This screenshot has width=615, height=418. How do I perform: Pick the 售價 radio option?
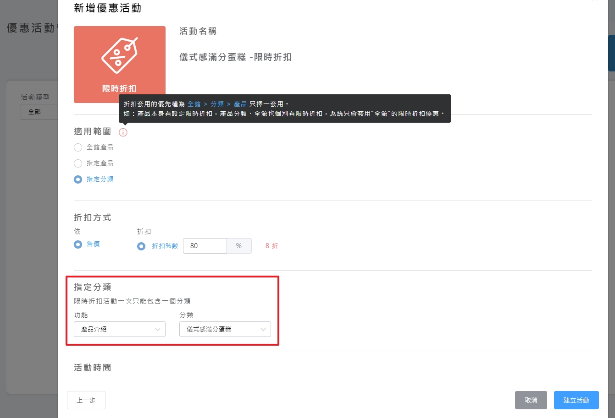78,244
